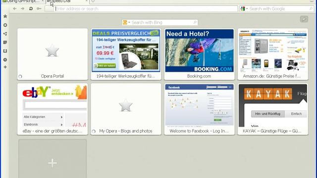Click the Booking.com label text
The image size is (317, 178).
199,76
